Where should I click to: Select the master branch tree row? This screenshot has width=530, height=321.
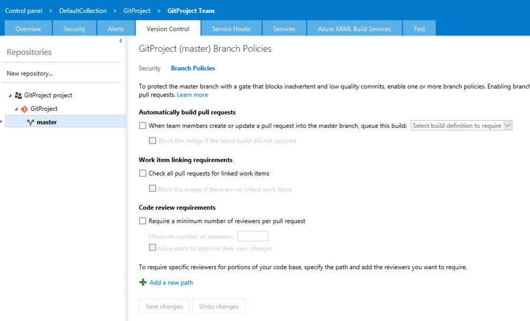(x=65, y=122)
